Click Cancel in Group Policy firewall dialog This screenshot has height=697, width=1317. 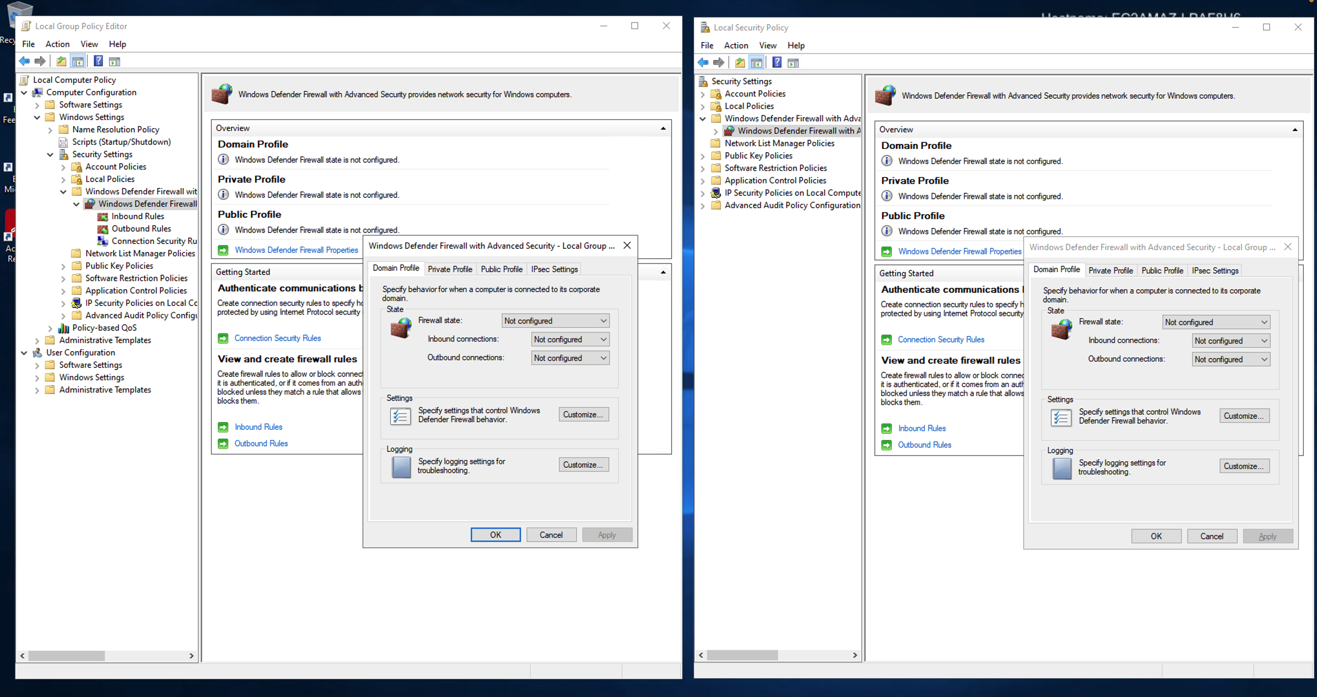(x=551, y=534)
